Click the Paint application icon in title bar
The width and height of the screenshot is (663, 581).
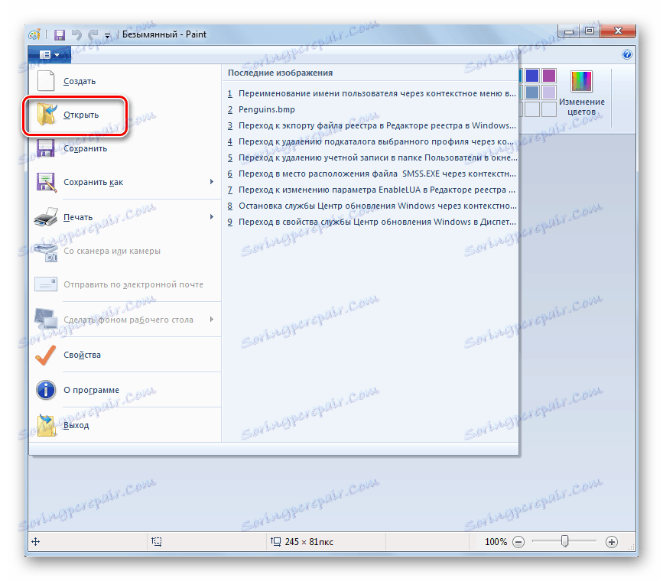(34, 34)
